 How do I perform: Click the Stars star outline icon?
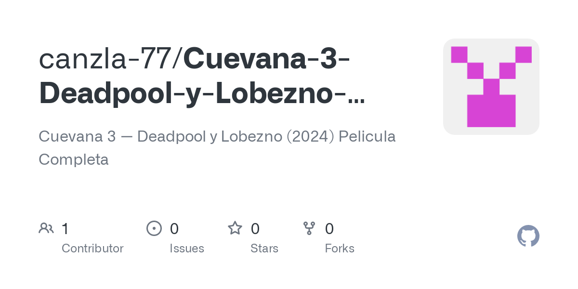pos(235,228)
